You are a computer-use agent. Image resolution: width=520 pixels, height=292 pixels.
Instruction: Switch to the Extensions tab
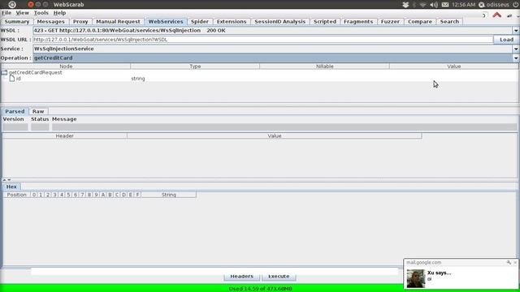tap(232, 22)
